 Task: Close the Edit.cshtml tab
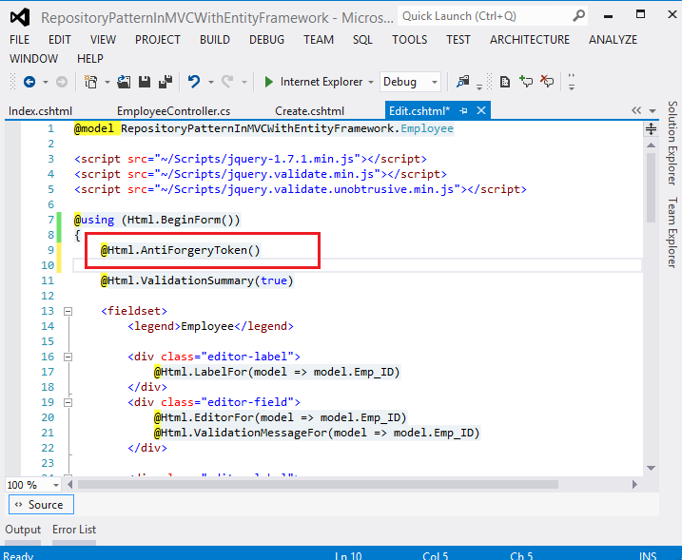pos(481,110)
